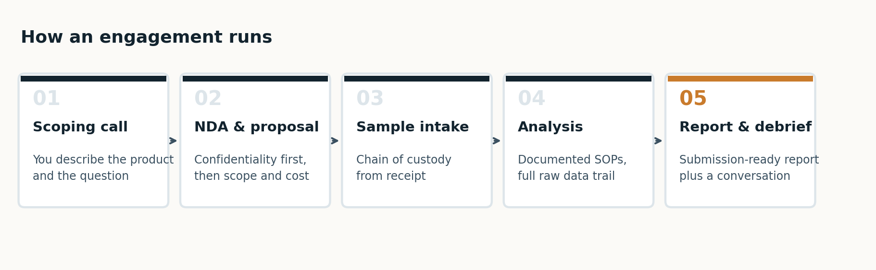This screenshot has width=876, height=270.
Task: Click the dark bar atop Scoping call
Action: coord(93,79)
